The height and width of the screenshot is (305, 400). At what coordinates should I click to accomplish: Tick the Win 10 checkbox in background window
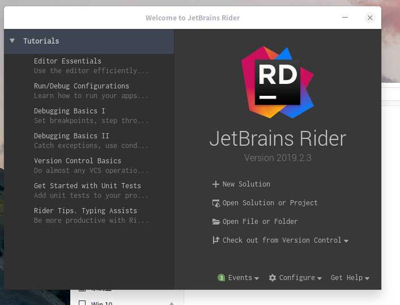(82, 303)
